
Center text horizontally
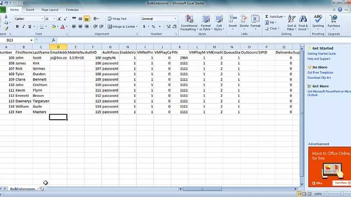[x=80, y=27]
